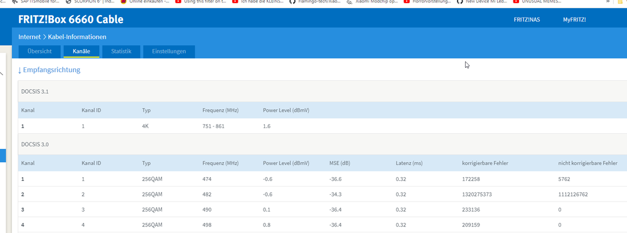The image size is (627, 233).
Task: Click 'Frequenz (MHz)' header in DOCSIS 3.0 table
Action: tap(220, 163)
